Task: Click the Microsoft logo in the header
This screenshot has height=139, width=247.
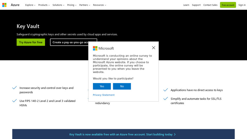Action: (4, 5)
